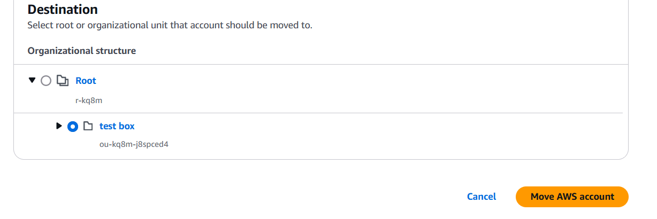Image resolution: width=657 pixels, height=219 pixels.
Task: Select the Root radio button
Action: (46, 81)
